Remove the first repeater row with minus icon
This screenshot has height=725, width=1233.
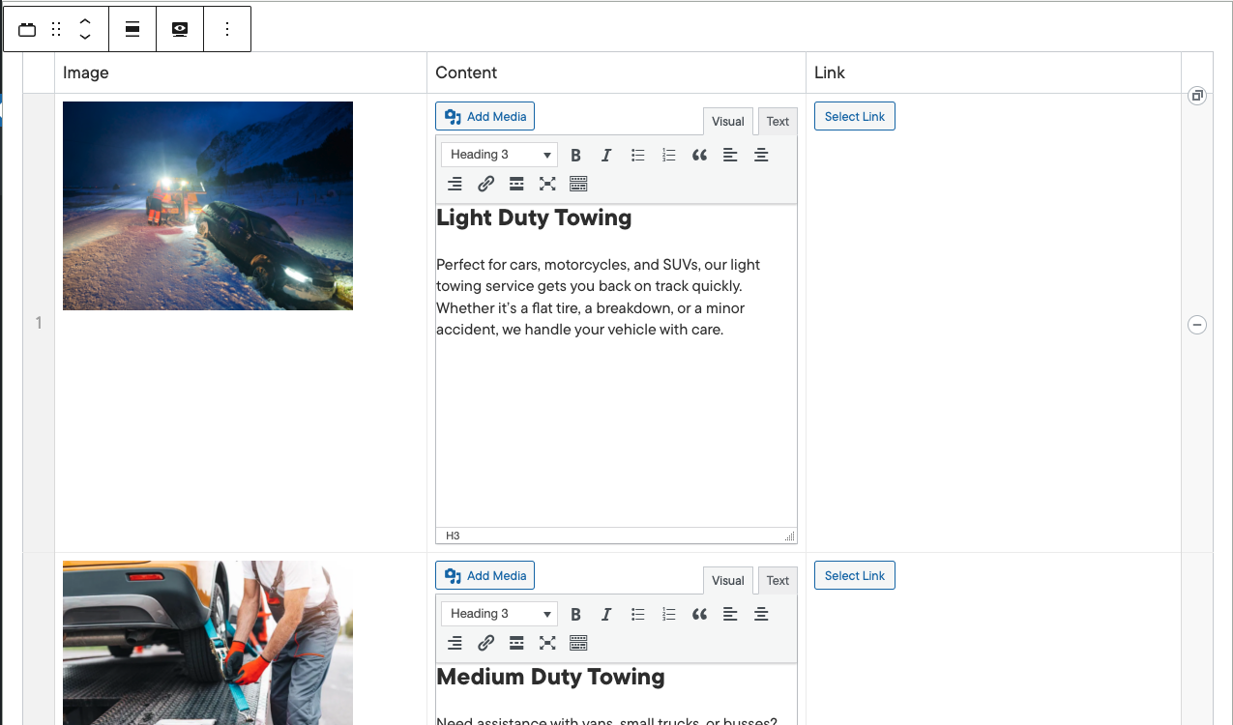pyautogui.click(x=1196, y=325)
